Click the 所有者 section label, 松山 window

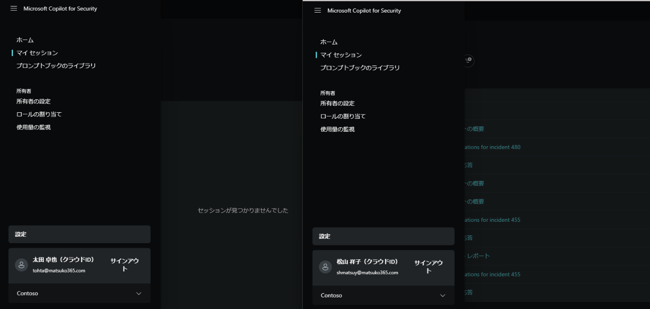(327, 93)
